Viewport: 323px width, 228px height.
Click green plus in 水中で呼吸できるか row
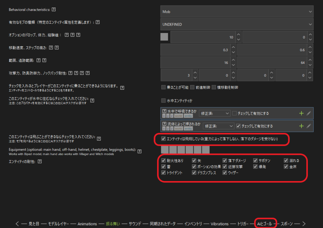(x=301, y=113)
